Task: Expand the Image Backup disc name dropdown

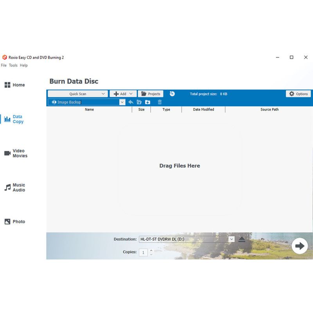Action: pos(122,102)
